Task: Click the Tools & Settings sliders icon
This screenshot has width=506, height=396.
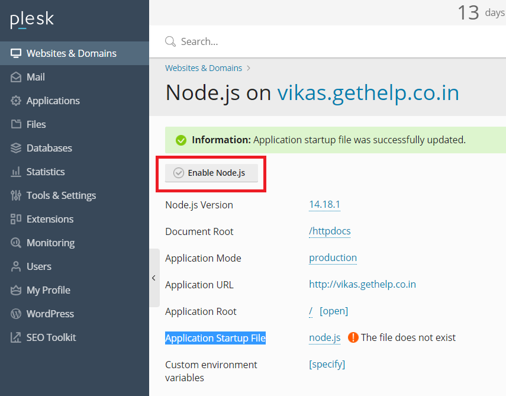Action: (16, 195)
